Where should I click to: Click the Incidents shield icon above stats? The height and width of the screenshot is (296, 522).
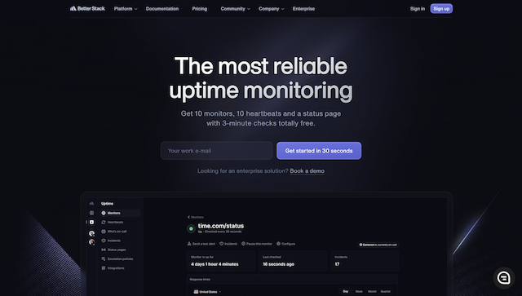pos(221,244)
